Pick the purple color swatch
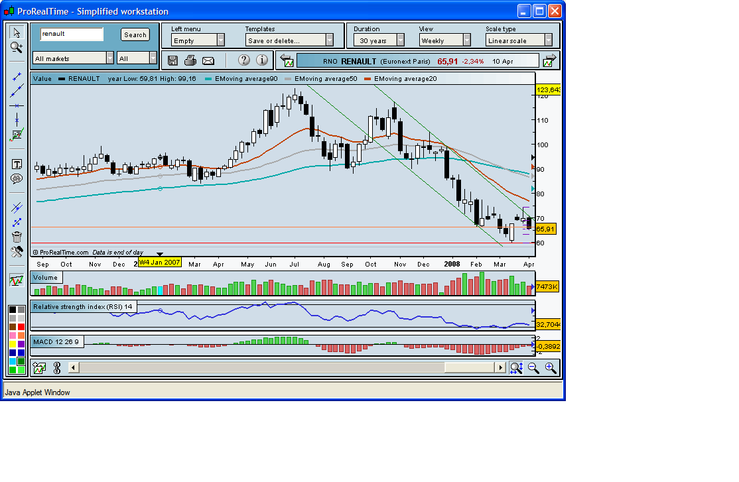739x482 pixels. tap(21, 344)
